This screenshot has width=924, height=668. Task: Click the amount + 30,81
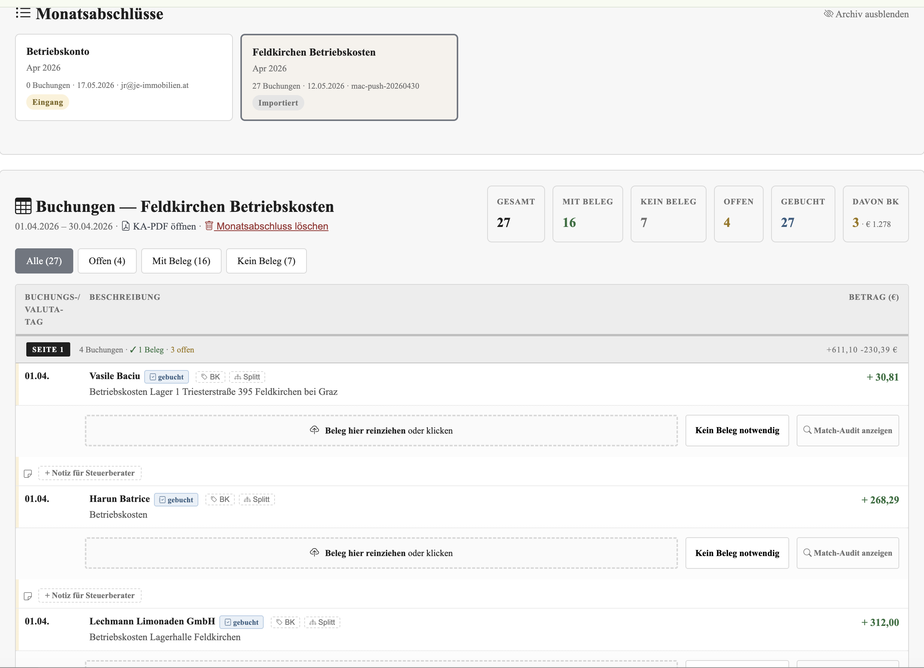click(x=882, y=378)
